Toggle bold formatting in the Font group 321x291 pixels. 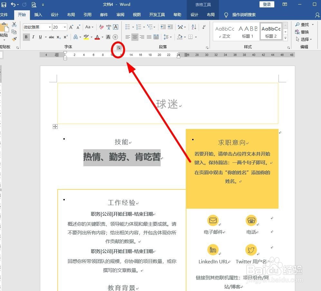[x=26, y=37]
